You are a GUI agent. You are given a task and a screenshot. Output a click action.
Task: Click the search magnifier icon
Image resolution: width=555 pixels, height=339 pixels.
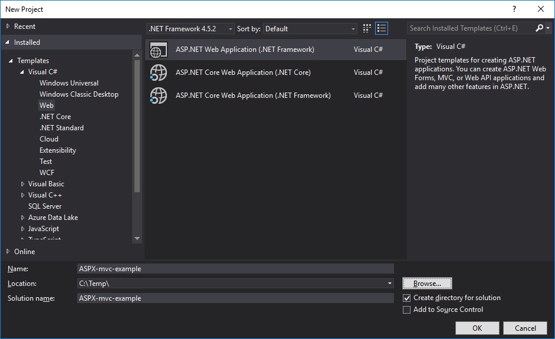tap(539, 28)
